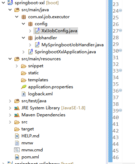Click line number 46 in editor gutter
Image resolution: width=135 pixels, height=164 pixels.
coord(116,157)
